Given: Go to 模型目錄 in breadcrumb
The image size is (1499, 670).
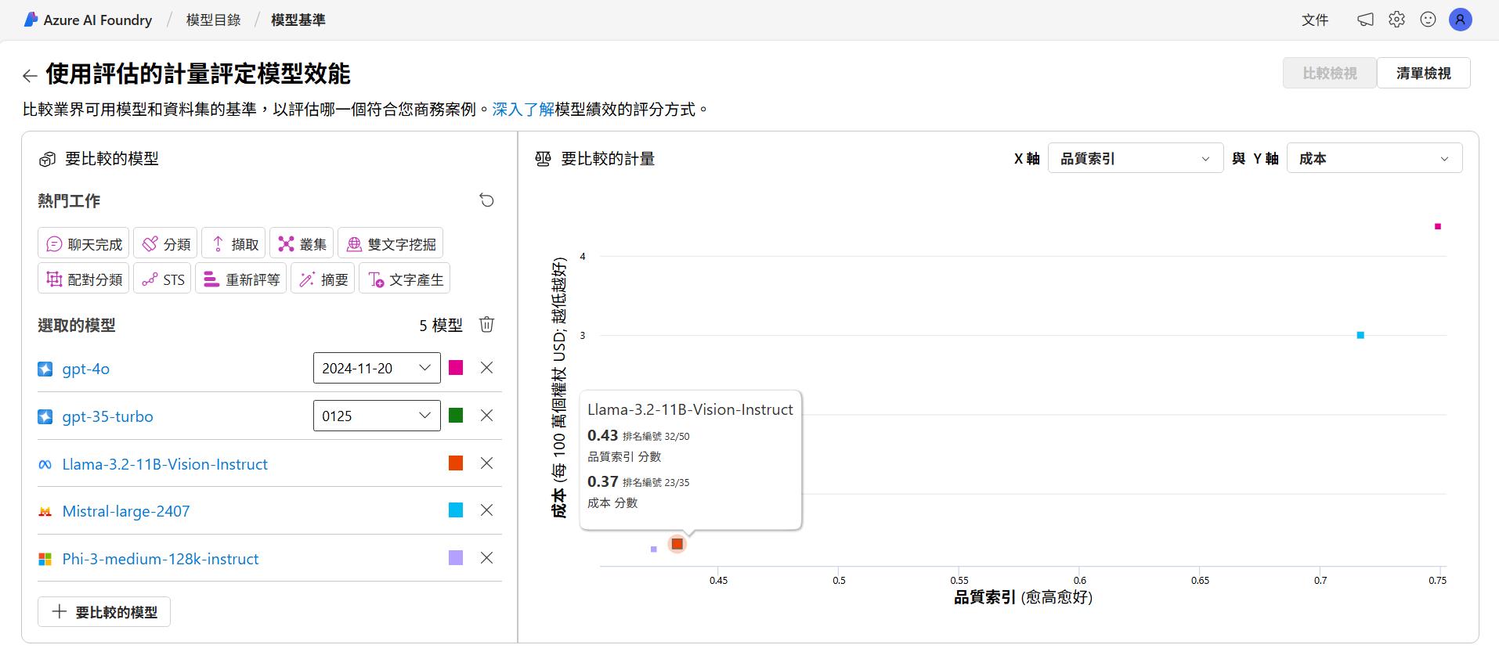Looking at the screenshot, I should (x=213, y=20).
